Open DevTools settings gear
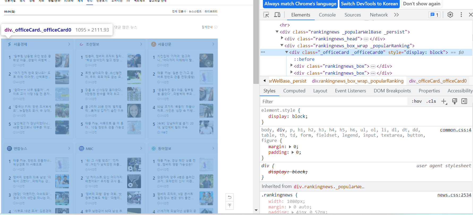The image size is (473, 215). tap(450, 15)
